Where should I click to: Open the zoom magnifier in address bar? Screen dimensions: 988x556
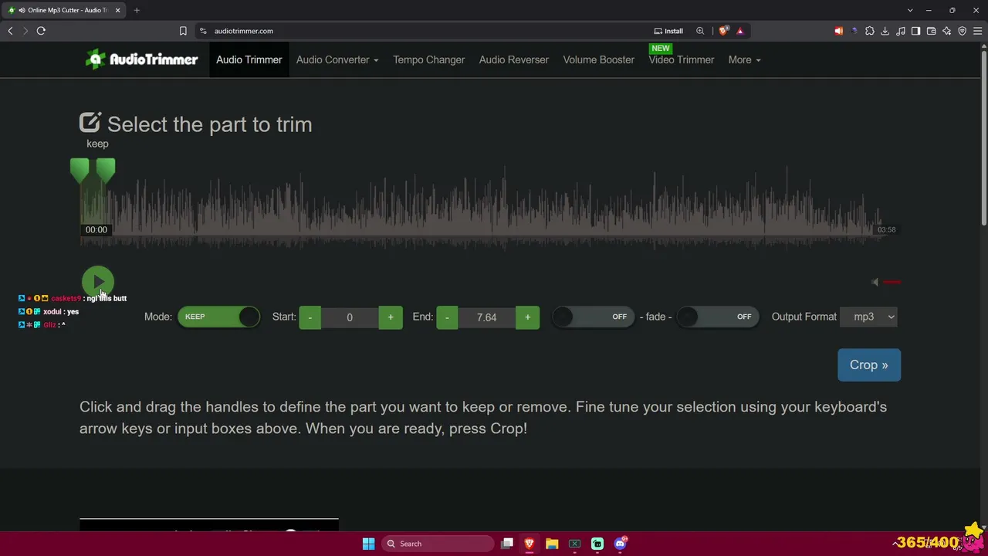pyautogui.click(x=700, y=31)
